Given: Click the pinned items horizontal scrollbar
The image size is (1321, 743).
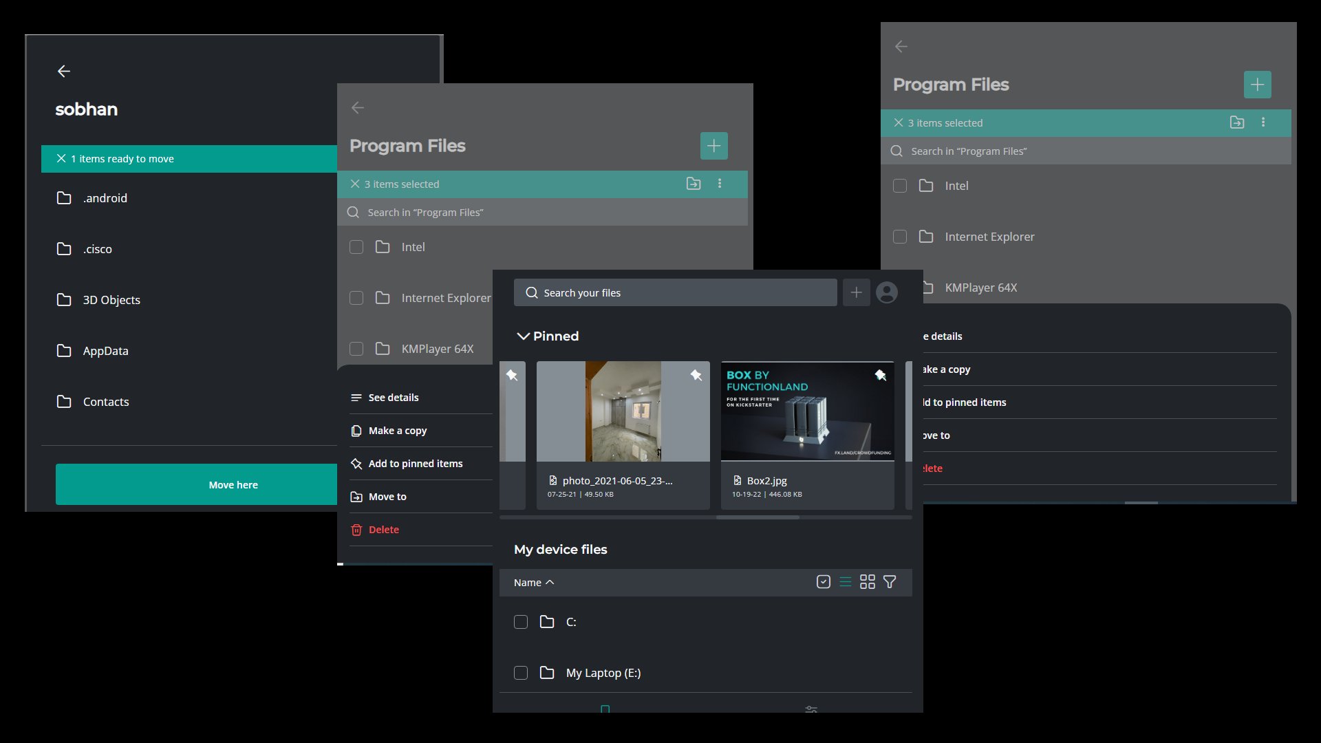Looking at the screenshot, I should 758,517.
